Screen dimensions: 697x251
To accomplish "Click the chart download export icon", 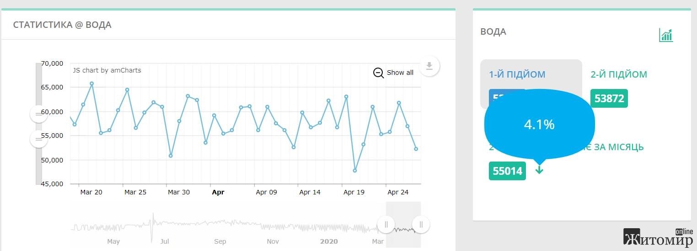I will click(429, 66).
